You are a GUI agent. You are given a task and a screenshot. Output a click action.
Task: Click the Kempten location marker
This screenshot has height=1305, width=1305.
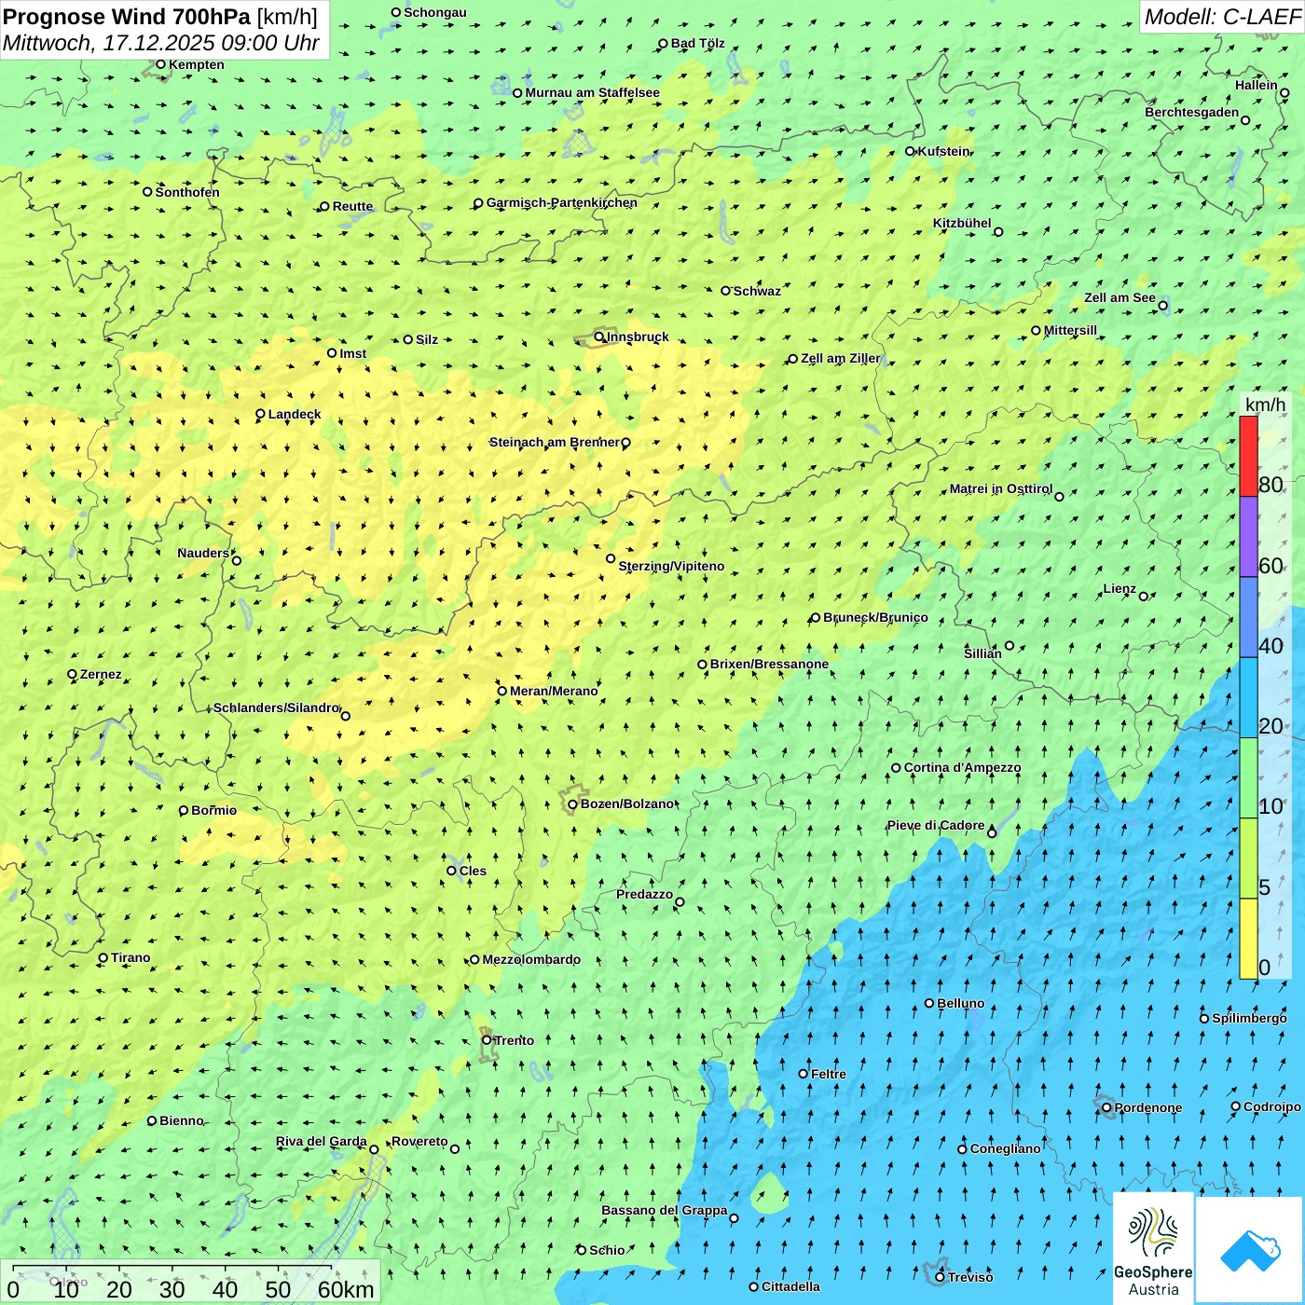click(160, 64)
